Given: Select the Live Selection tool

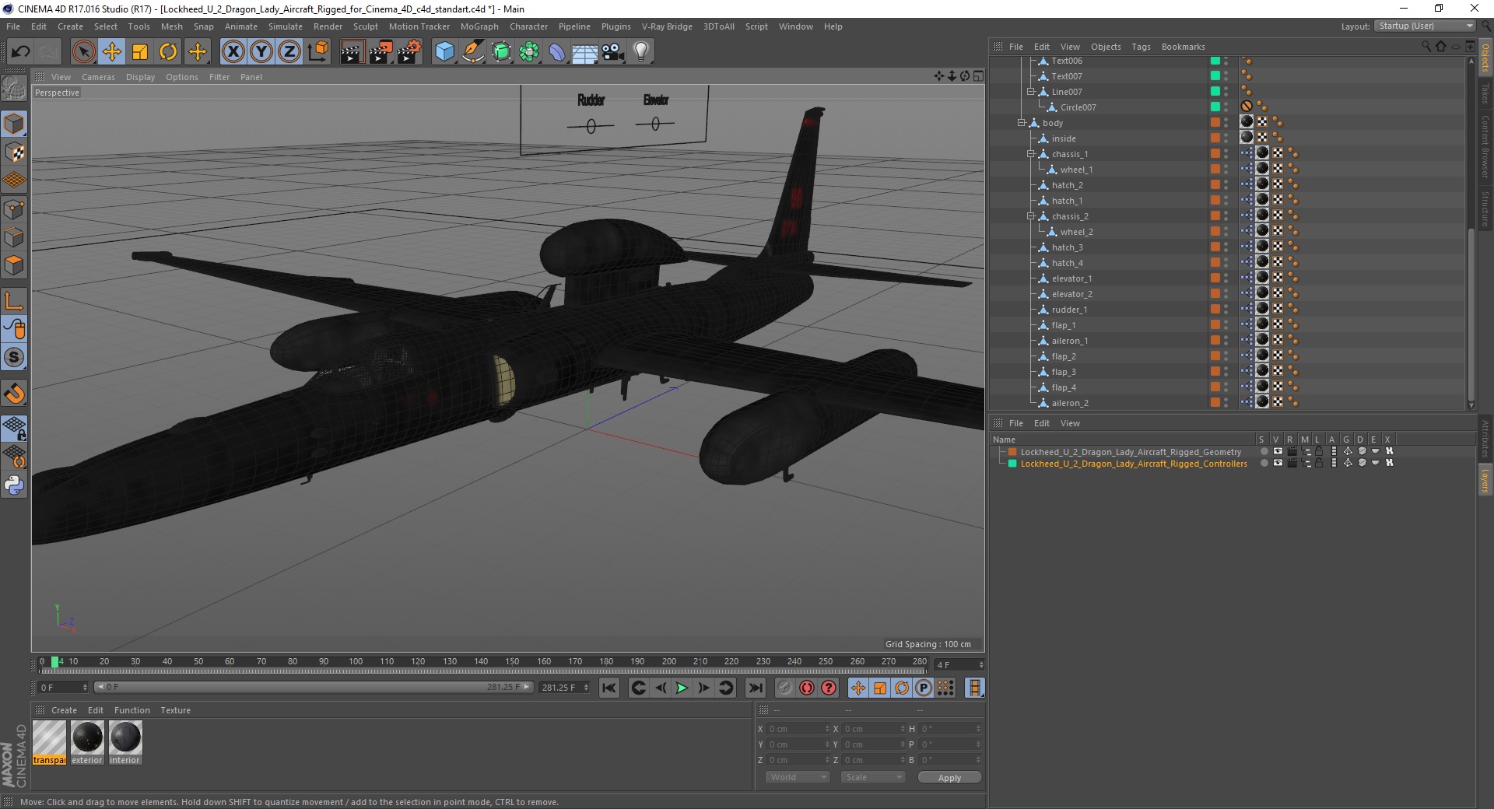Looking at the screenshot, I should [x=83, y=52].
